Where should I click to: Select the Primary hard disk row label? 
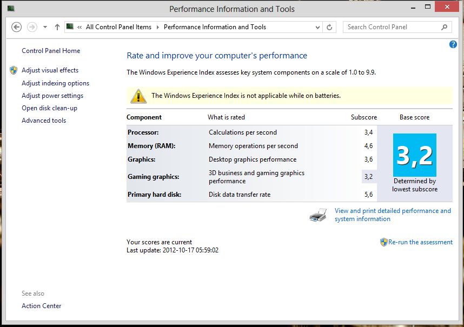click(x=155, y=194)
